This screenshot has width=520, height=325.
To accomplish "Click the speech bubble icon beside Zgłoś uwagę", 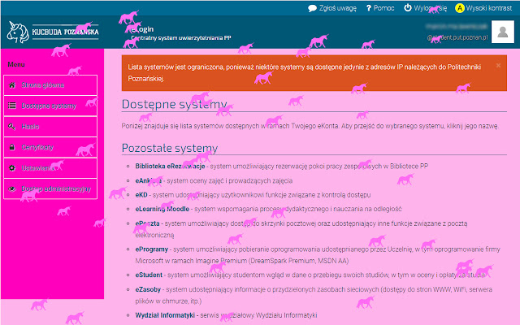I will point(312,8).
